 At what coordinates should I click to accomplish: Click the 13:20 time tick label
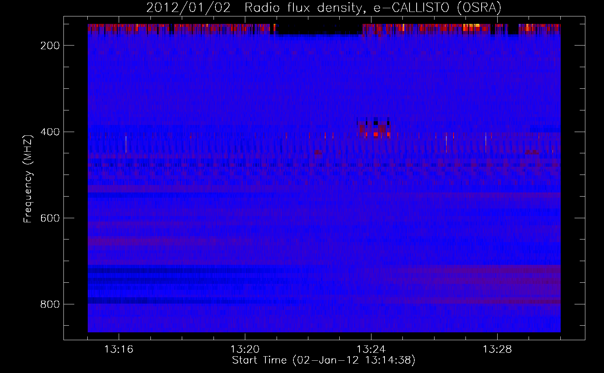point(245,349)
